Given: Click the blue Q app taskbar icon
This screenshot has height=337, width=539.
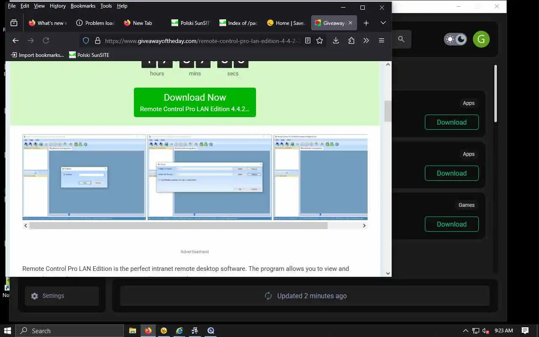Looking at the screenshot, I should coord(211,331).
